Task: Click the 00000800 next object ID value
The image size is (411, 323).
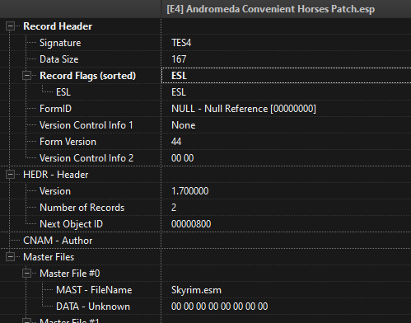Action: [x=191, y=224]
